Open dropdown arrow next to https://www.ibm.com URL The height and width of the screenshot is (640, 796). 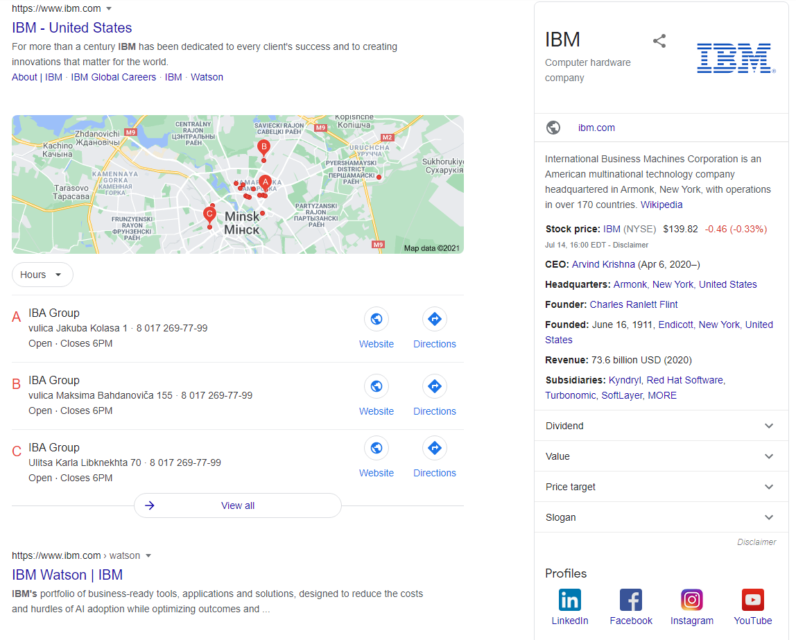tap(109, 8)
